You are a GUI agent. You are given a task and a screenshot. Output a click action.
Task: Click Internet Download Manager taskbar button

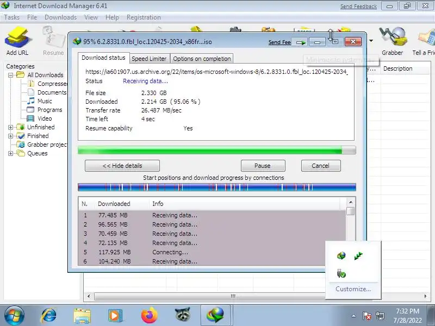pyautogui.click(x=215, y=315)
